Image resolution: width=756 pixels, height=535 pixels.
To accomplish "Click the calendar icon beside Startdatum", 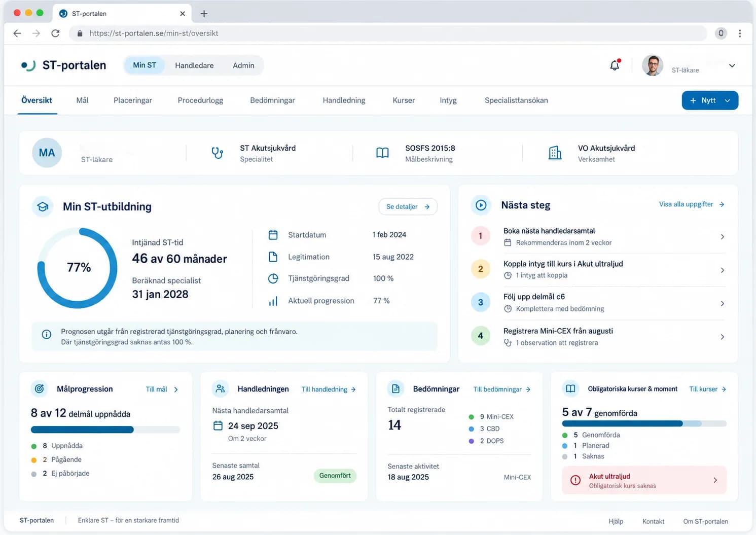I will click(273, 235).
